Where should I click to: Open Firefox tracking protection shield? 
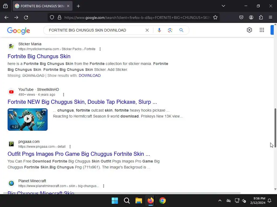pyautogui.click(x=52, y=18)
